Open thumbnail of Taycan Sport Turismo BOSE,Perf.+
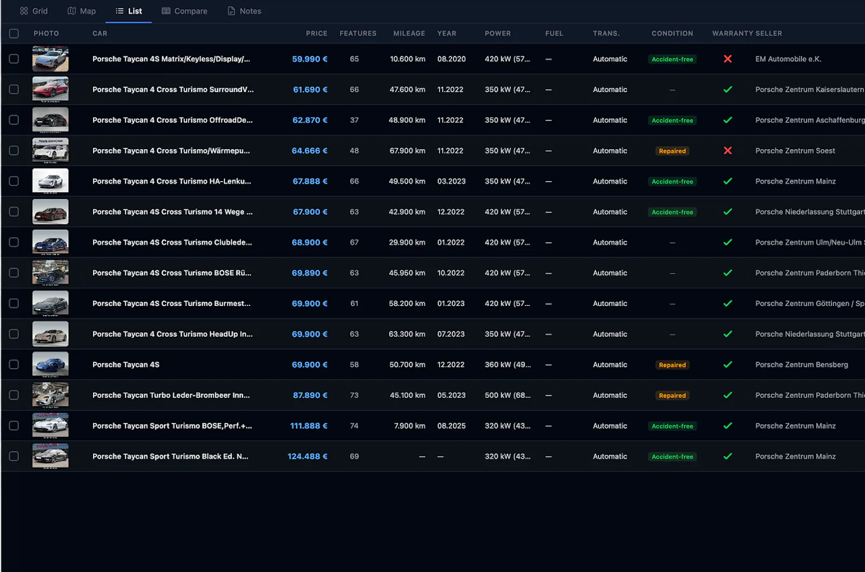Viewport: 865px width, 572px height. [50, 425]
